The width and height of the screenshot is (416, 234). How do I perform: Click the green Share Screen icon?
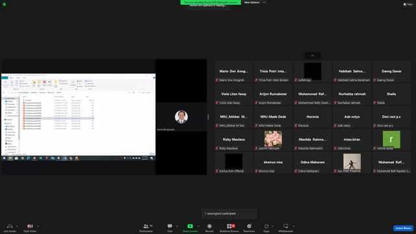tap(190, 226)
